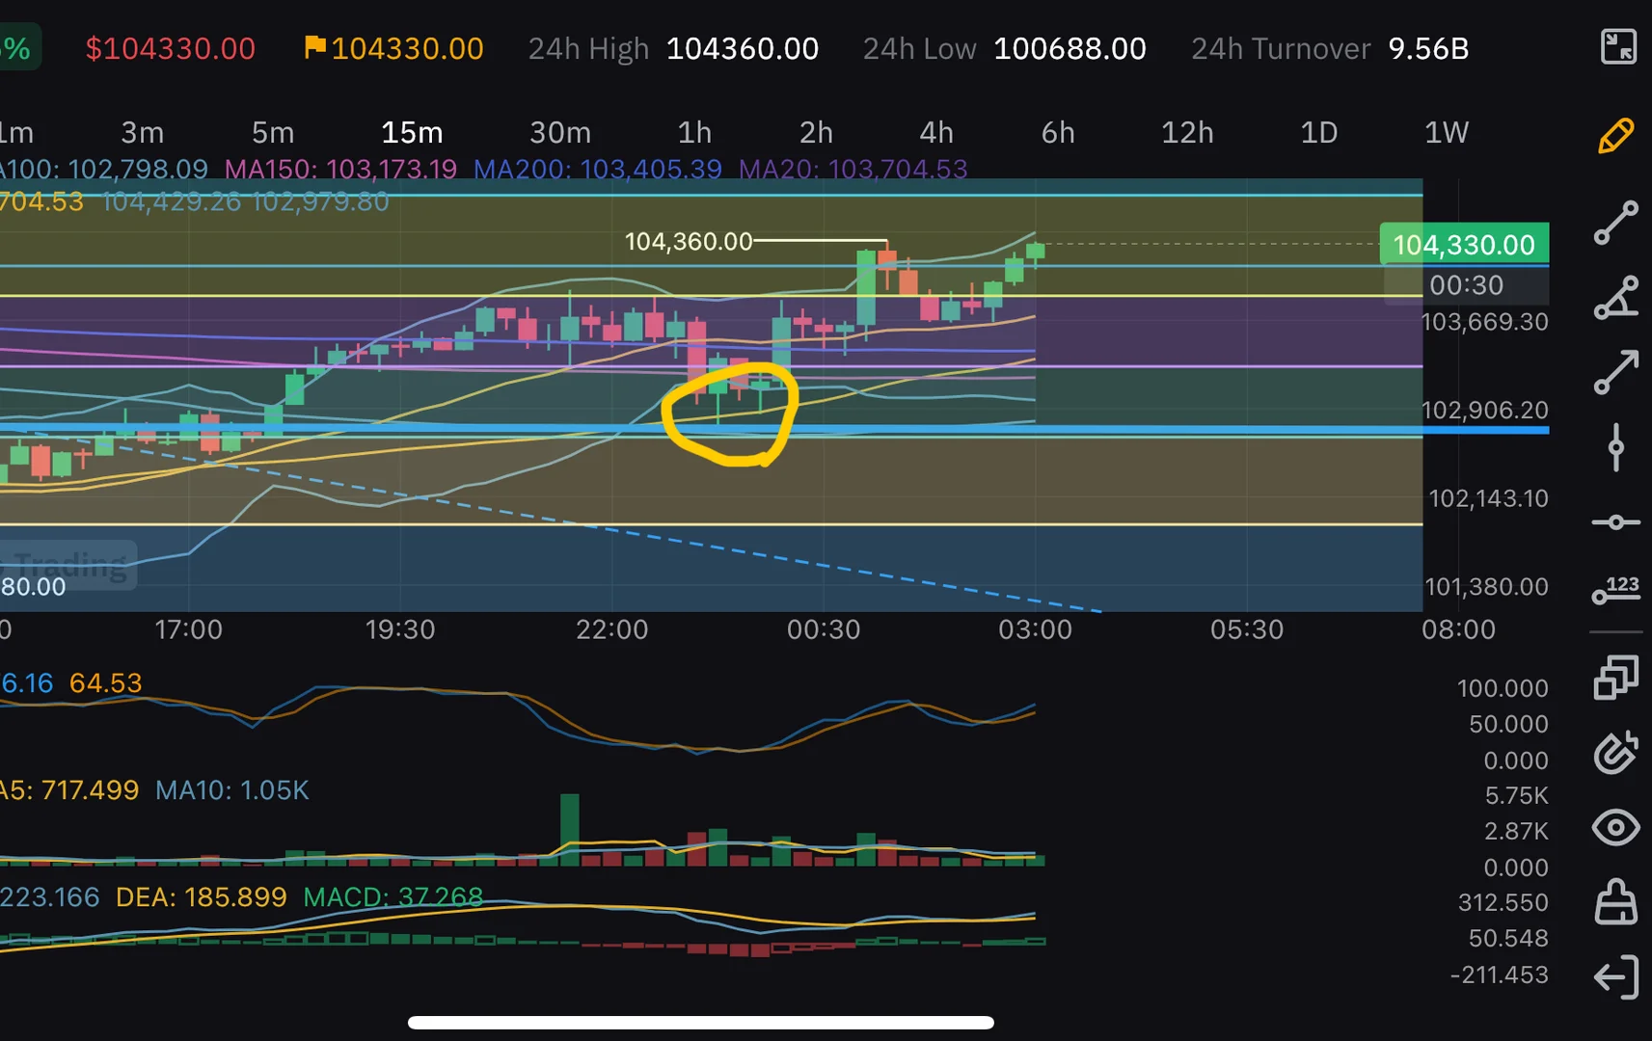
Task: Switch to the 30m timeframe
Action: click(560, 132)
